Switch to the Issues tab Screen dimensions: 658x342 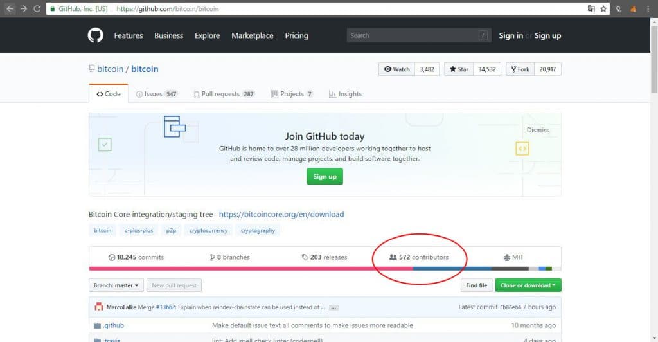(x=157, y=94)
